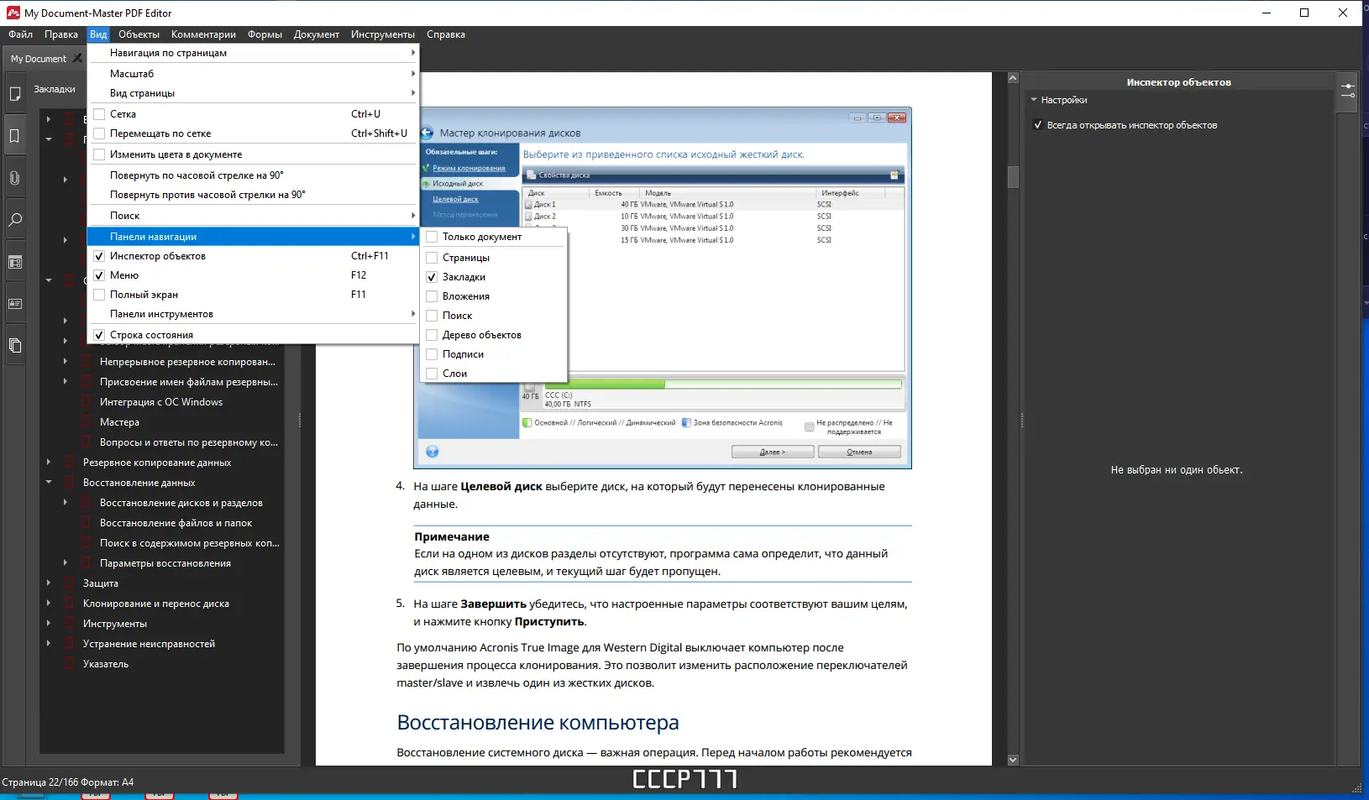Open the Search magnifier panel icon
Image resolution: width=1369 pixels, height=800 pixels.
(15, 220)
